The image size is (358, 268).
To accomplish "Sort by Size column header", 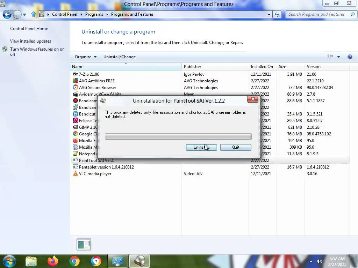I will [x=291, y=67].
